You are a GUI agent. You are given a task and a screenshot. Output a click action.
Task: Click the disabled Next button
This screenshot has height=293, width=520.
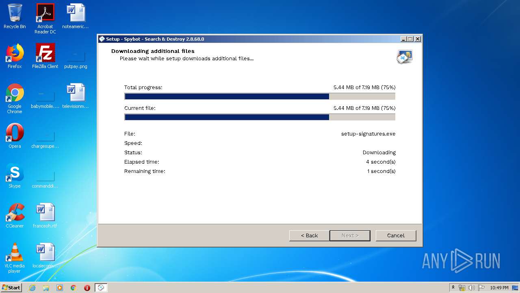point(350,236)
